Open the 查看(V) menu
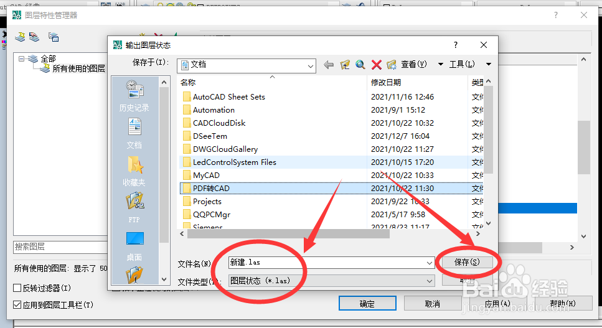 tap(414, 64)
